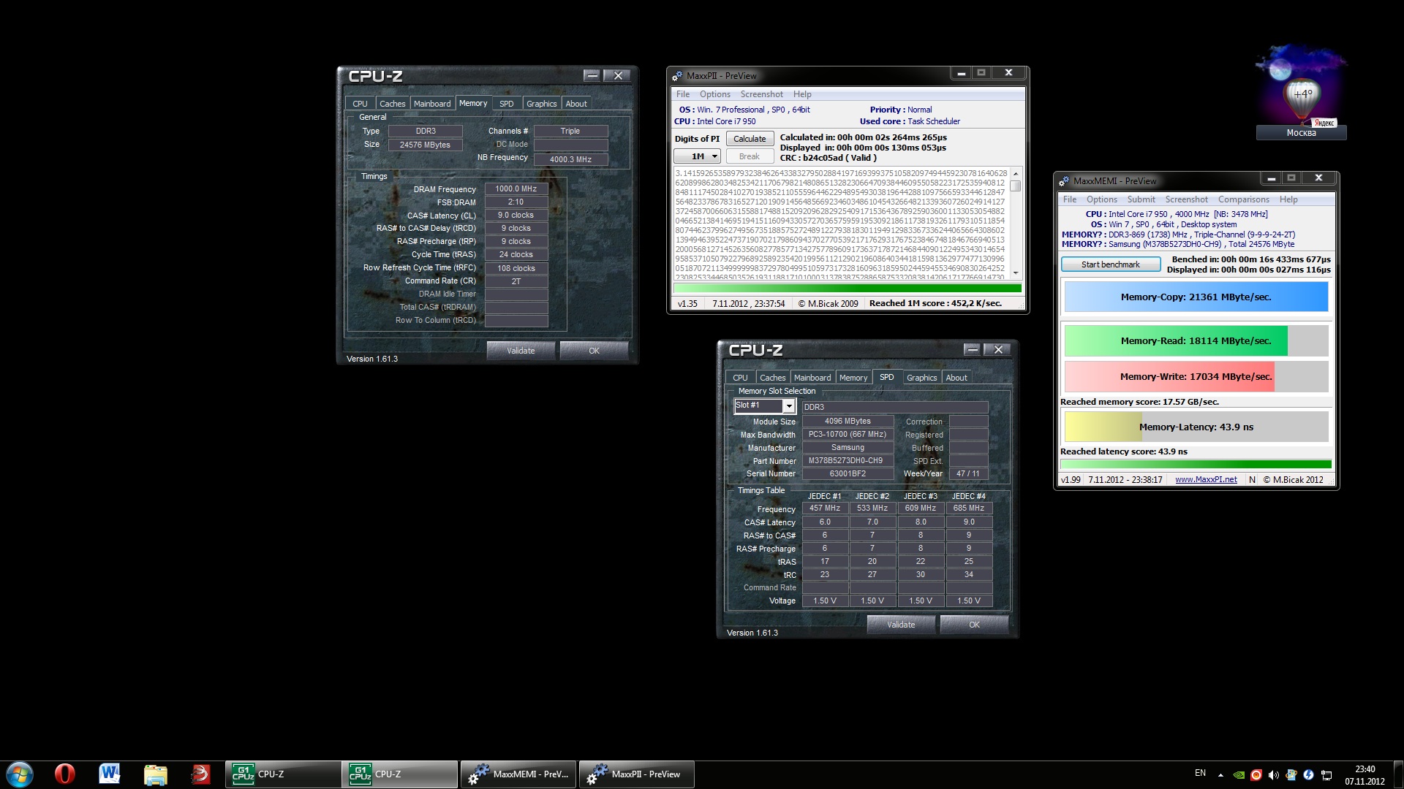Open the Comparisons menu in MaxxMEMI
Image resolution: width=1404 pixels, height=789 pixels.
(x=1243, y=199)
